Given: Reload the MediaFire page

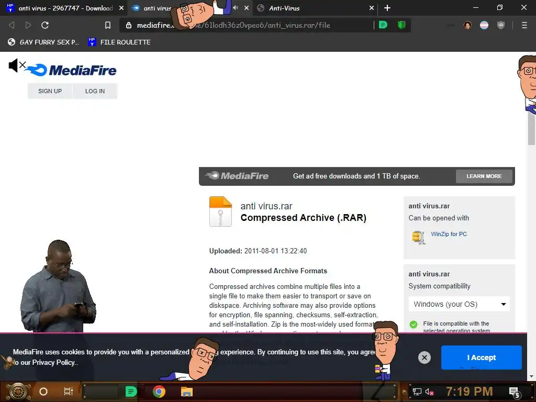Looking at the screenshot, I should pyautogui.click(x=45, y=25).
